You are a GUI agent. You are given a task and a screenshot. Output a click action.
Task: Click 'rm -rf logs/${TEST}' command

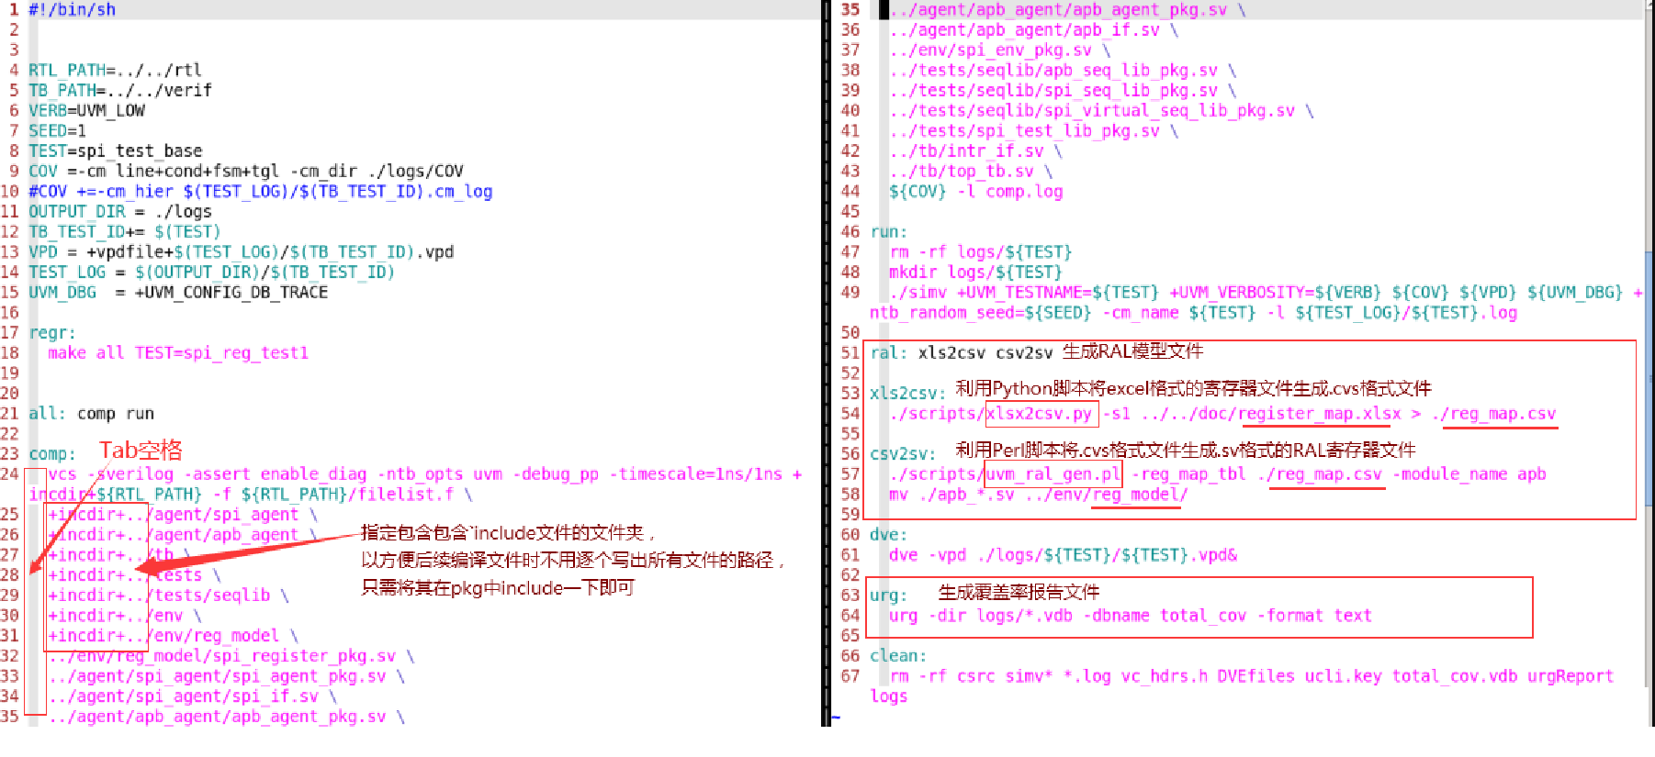point(980,251)
